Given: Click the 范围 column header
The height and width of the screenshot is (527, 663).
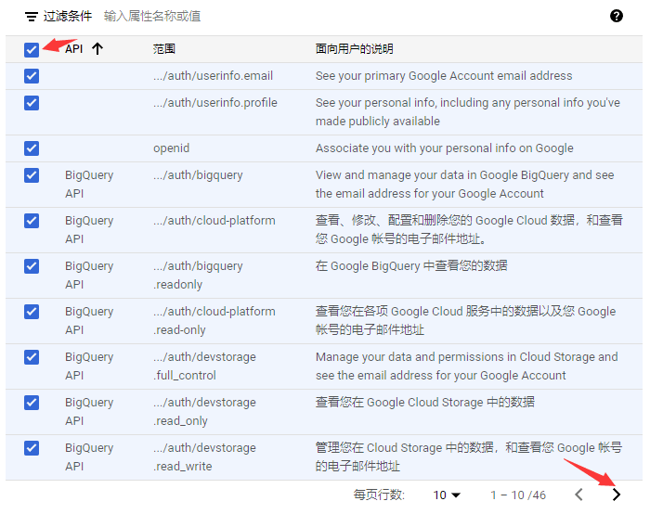Looking at the screenshot, I should click(164, 49).
